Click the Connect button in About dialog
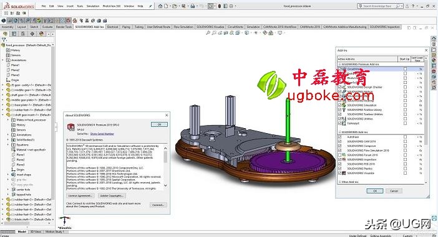The height and width of the screenshot is (237, 438). pyautogui.click(x=158, y=205)
